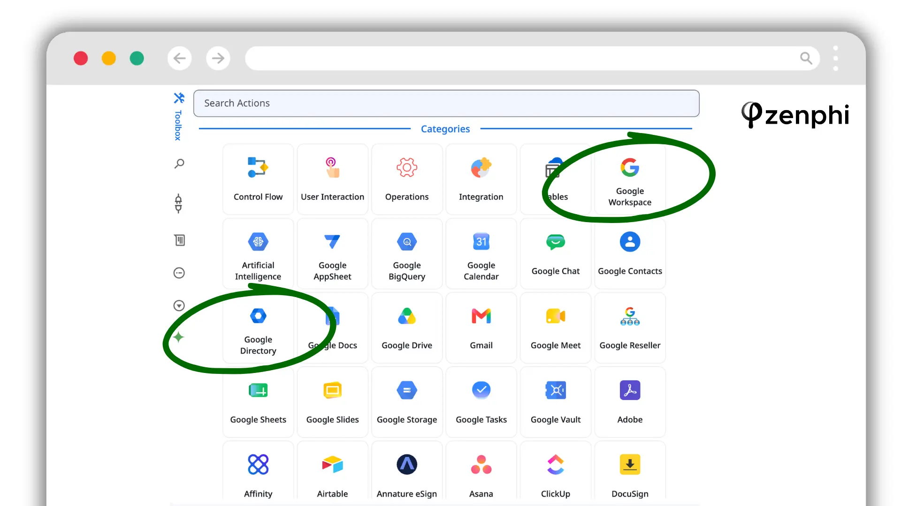901x506 pixels.
Task: Click the zenphi logo
Action: pos(795,115)
